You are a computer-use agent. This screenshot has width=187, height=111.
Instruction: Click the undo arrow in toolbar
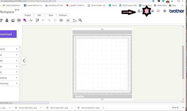pyautogui.click(x=43, y=20)
